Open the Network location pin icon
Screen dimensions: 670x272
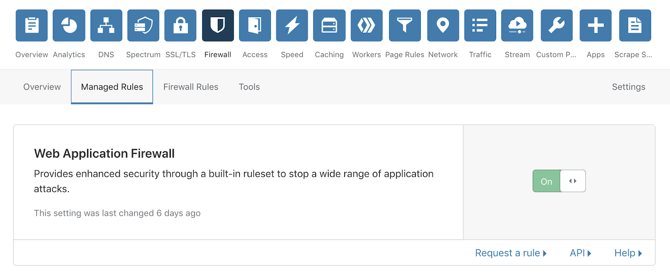coord(443,26)
